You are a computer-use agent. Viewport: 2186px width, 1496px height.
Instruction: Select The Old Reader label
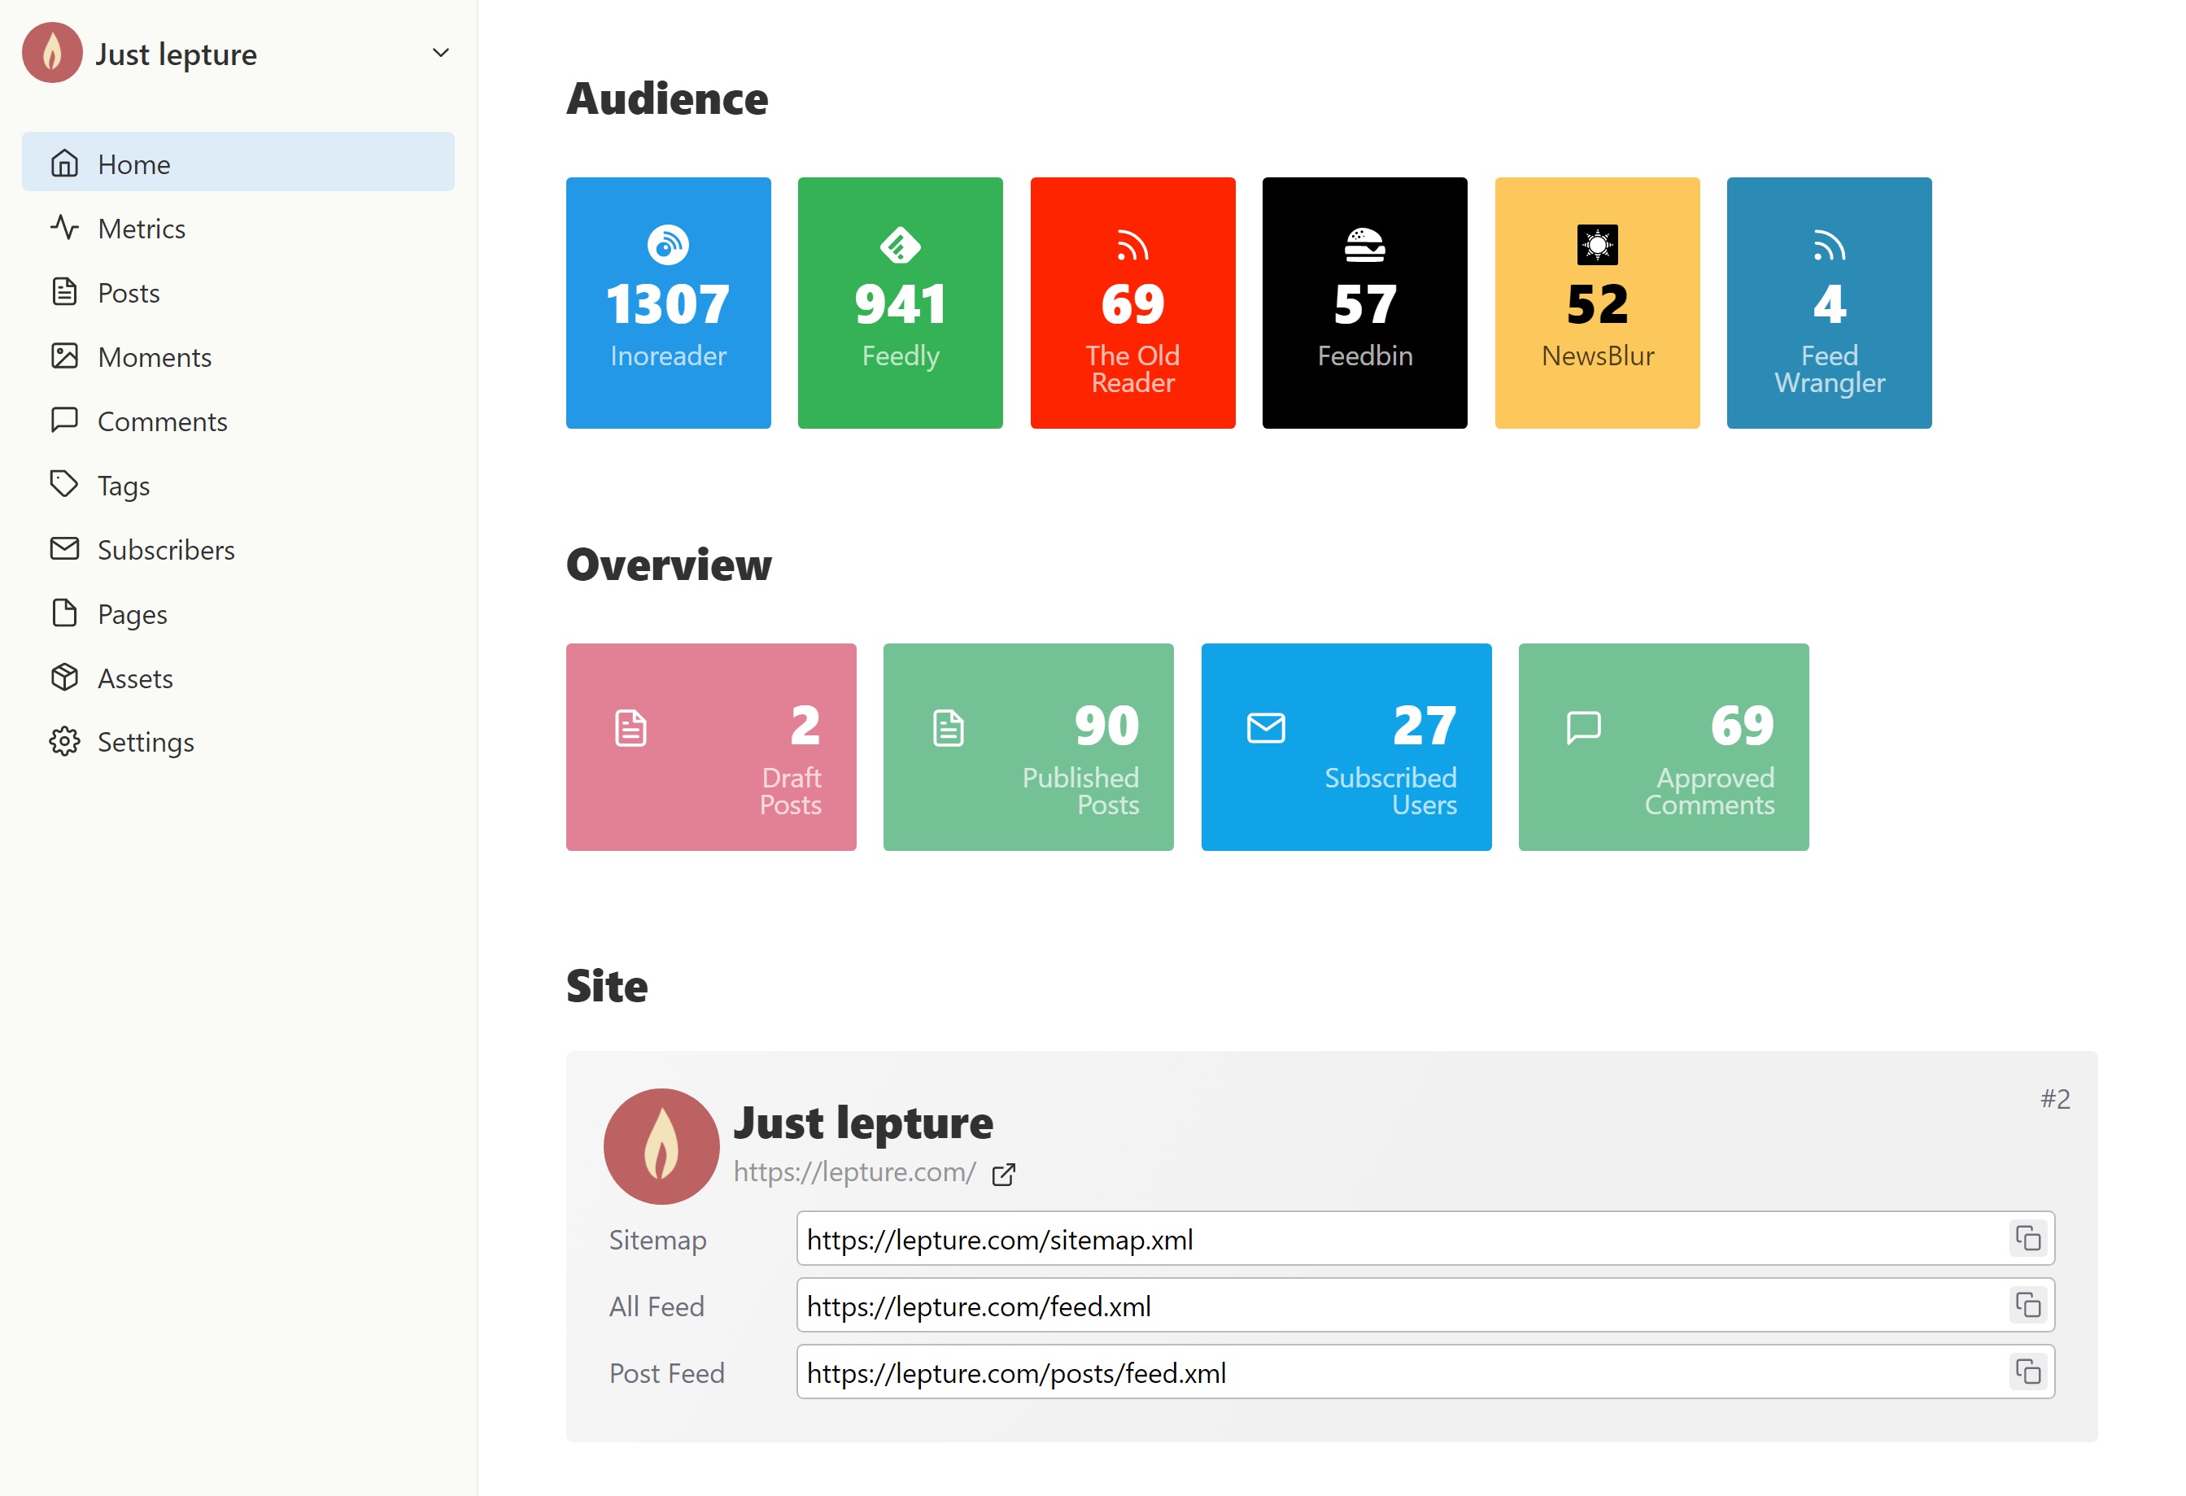click(1132, 369)
